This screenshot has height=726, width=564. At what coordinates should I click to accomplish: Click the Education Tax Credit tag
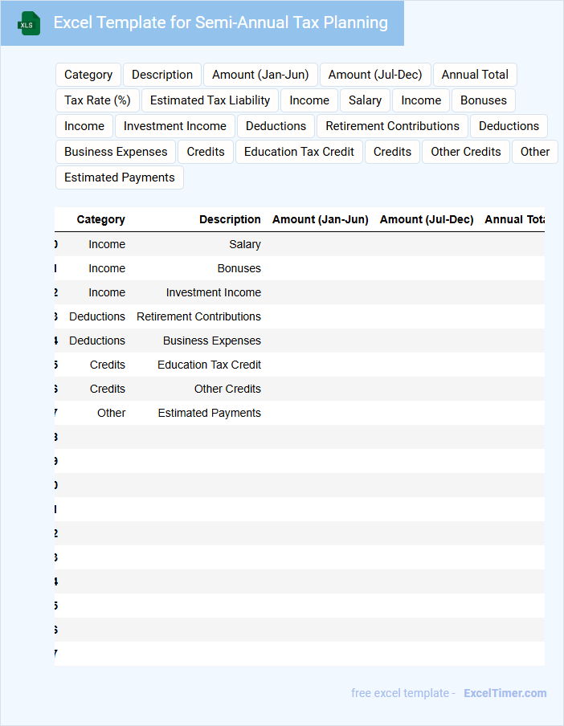(299, 152)
